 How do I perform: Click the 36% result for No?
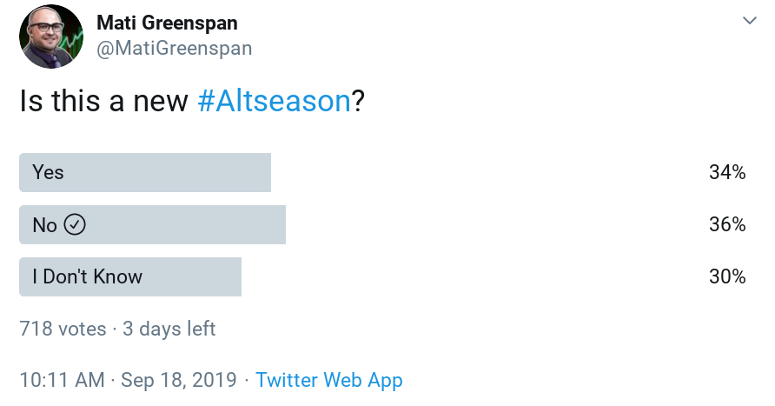click(727, 224)
